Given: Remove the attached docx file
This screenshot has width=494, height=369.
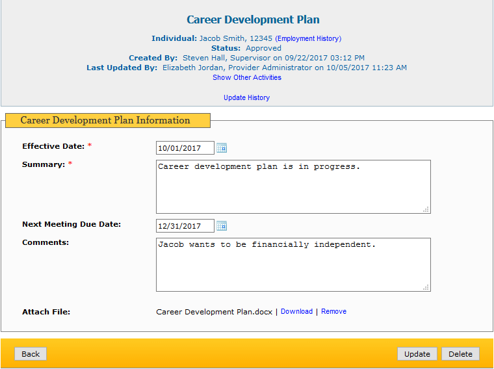Looking at the screenshot, I should (333, 311).
